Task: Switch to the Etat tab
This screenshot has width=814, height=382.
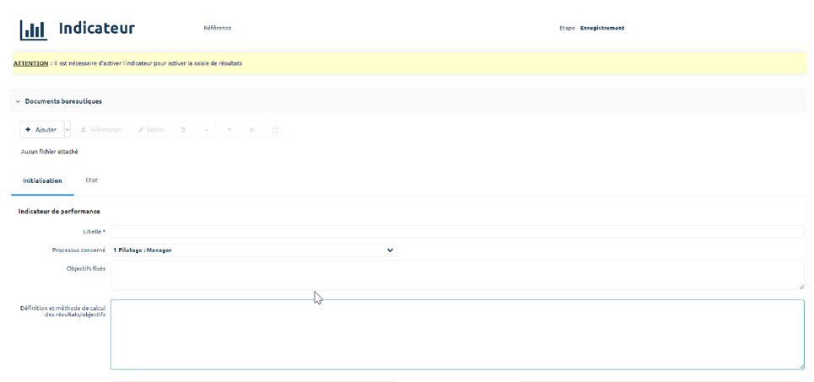Action: tap(92, 180)
